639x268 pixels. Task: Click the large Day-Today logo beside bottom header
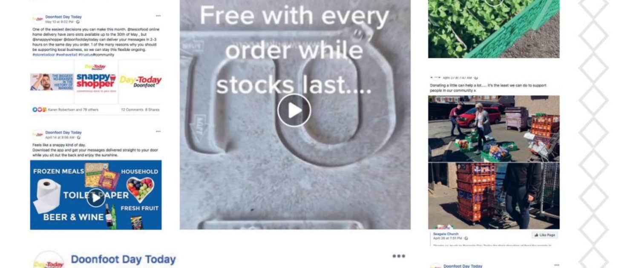tap(49, 260)
